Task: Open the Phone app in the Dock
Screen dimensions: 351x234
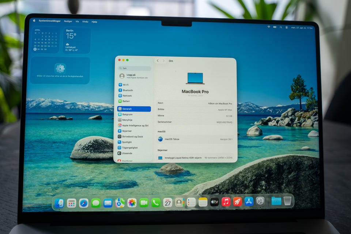Action: 156,203
